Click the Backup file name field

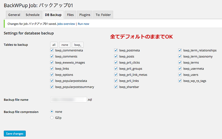click(69, 99)
